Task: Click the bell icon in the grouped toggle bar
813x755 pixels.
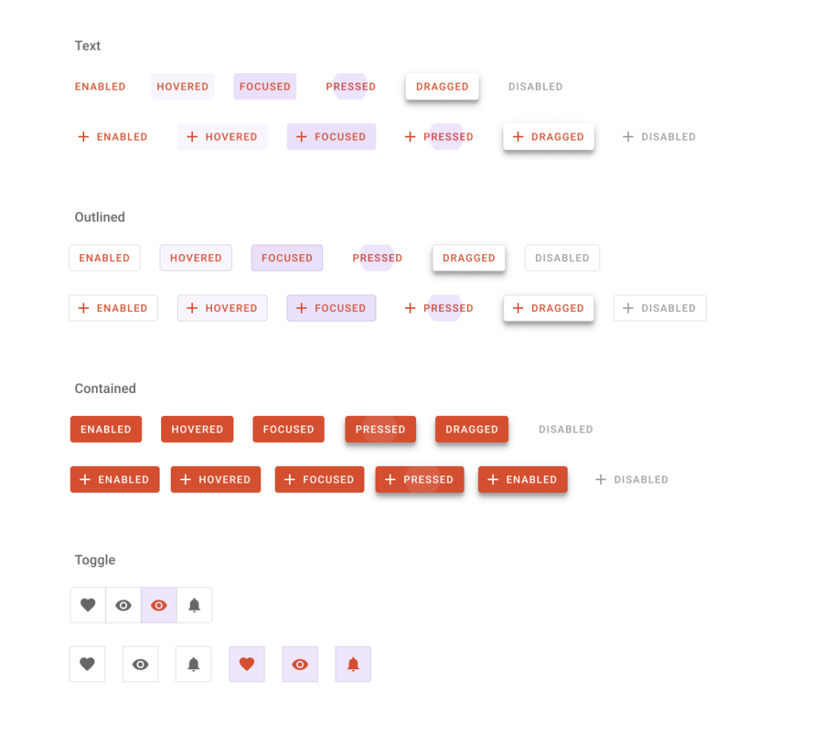Action: click(x=195, y=605)
